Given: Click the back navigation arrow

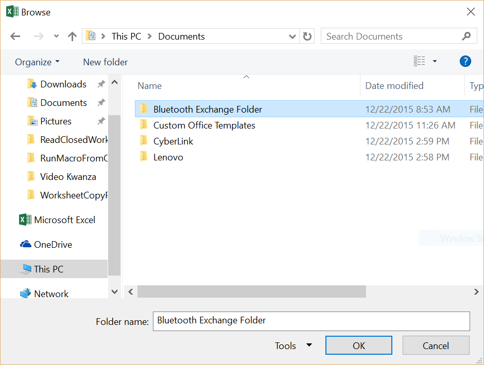Looking at the screenshot, I should pyautogui.click(x=15, y=36).
